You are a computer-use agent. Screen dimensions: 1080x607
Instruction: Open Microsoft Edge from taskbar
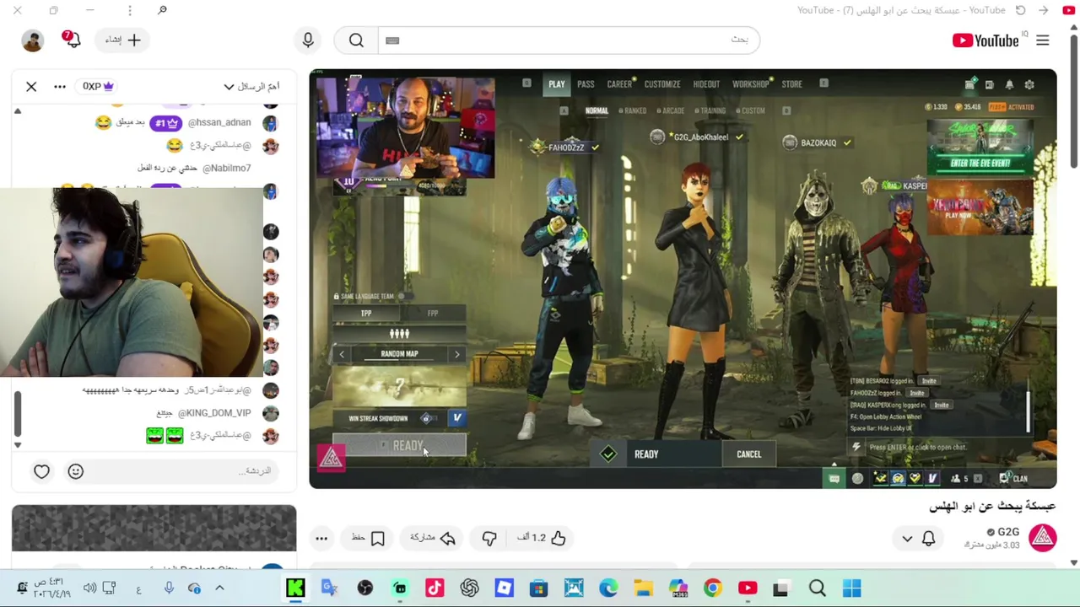pos(608,588)
